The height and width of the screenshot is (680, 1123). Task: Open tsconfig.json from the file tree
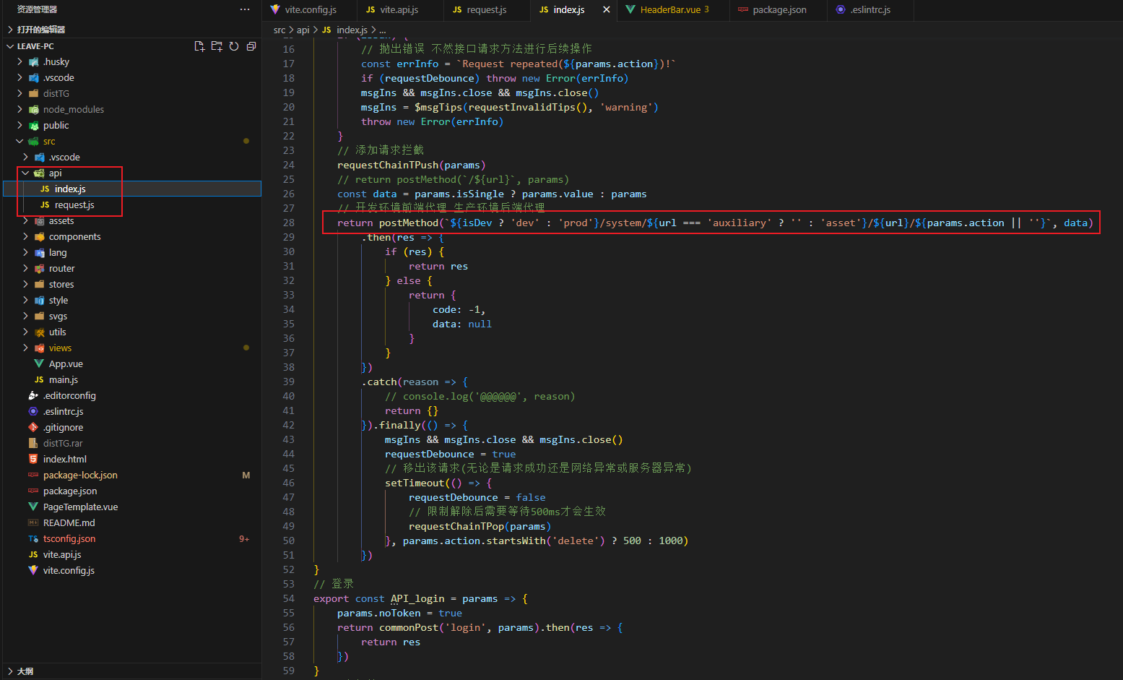coord(69,538)
